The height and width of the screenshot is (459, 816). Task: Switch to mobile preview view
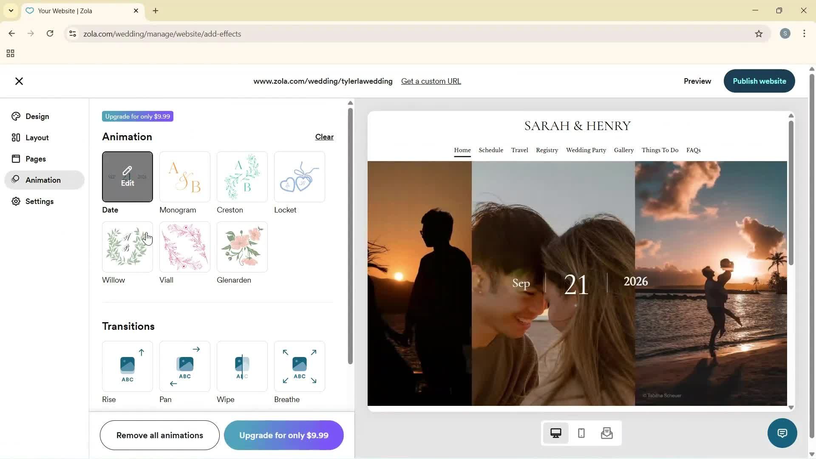click(581, 433)
